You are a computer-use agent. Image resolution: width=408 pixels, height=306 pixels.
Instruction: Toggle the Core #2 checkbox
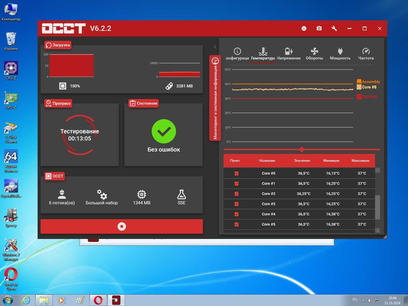point(236,194)
